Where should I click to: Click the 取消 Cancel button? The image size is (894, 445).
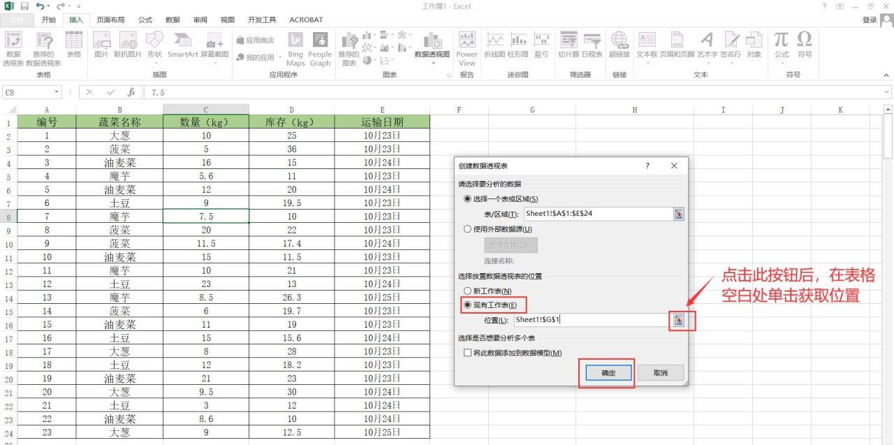click(x=660, y=373)
